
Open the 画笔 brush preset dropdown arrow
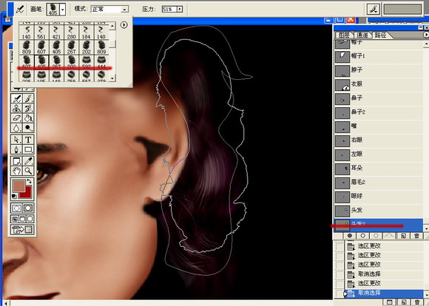63,10
